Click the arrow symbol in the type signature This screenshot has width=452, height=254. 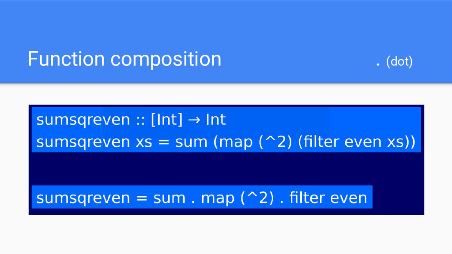pos(194,120)
